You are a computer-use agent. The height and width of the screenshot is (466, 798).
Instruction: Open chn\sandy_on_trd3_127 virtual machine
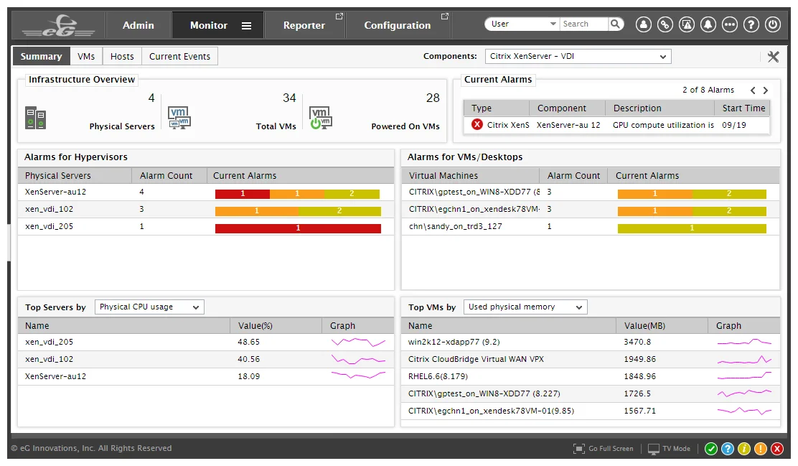tap(456, 227)
